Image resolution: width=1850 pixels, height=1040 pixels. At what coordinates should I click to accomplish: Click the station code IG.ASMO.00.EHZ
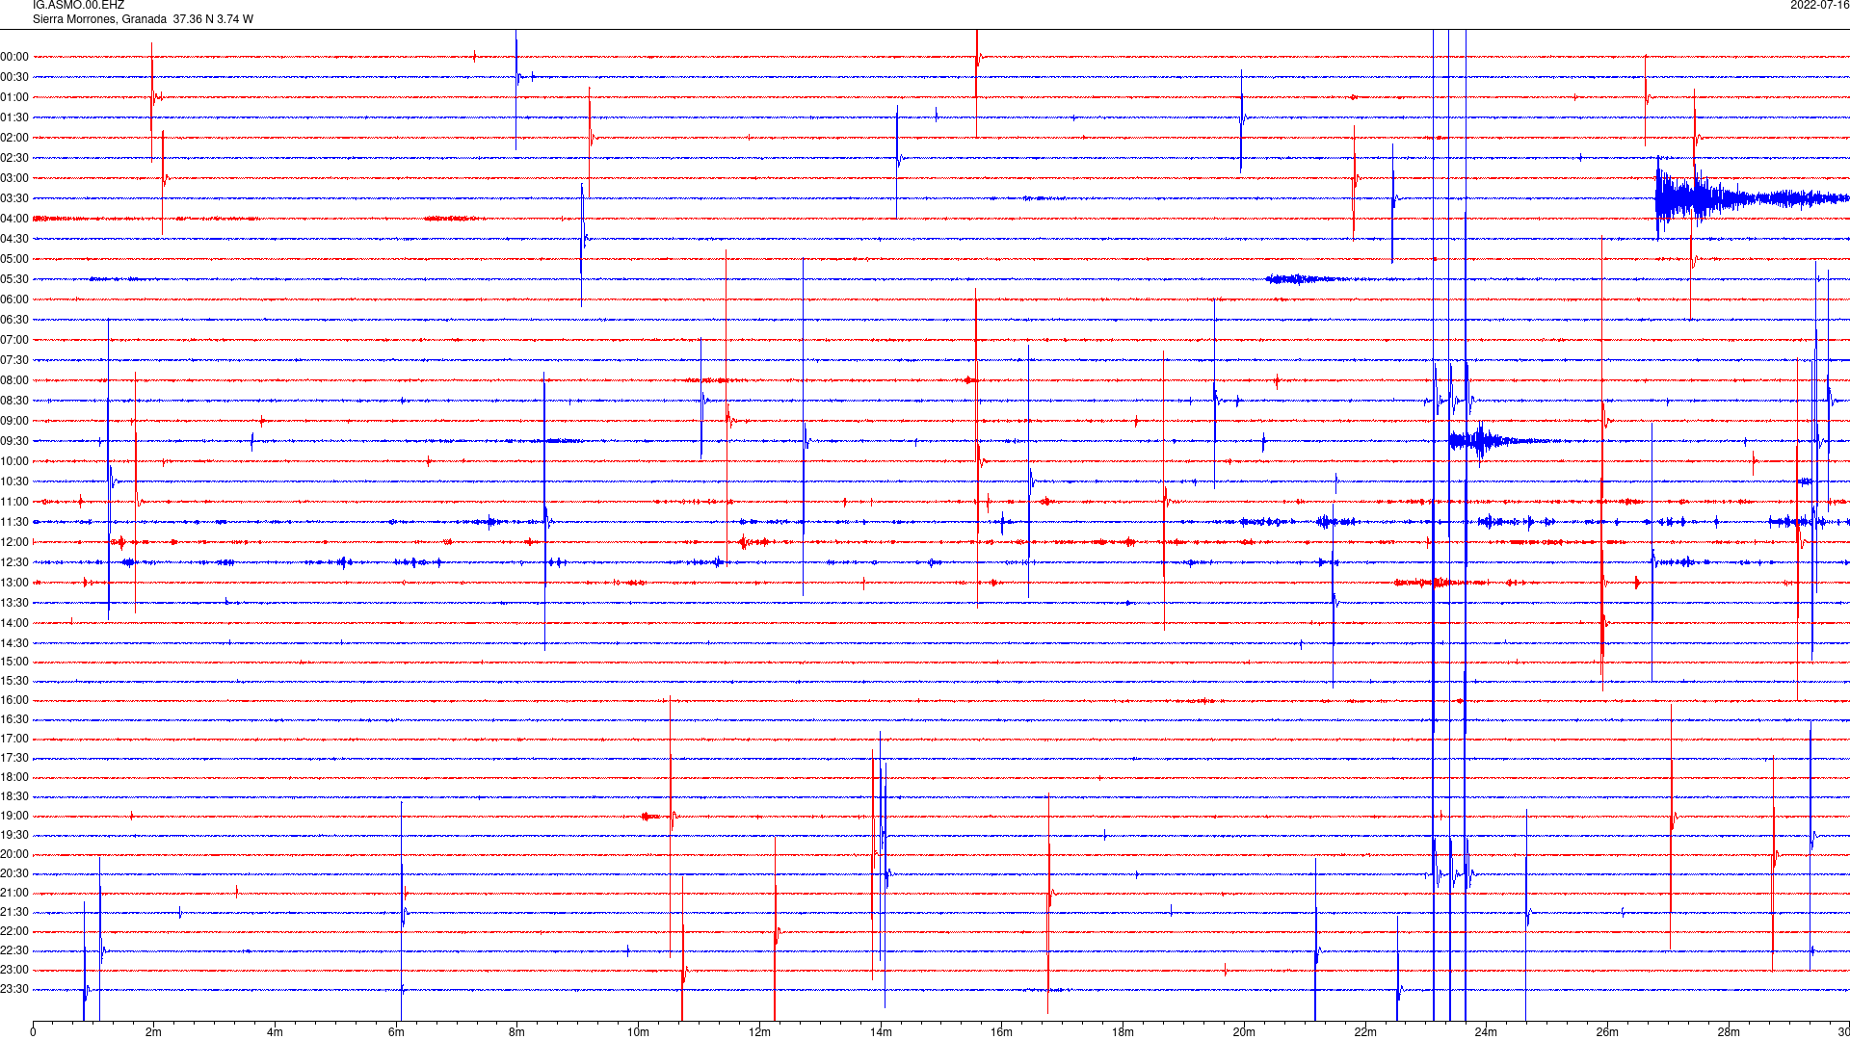(78, 6)
